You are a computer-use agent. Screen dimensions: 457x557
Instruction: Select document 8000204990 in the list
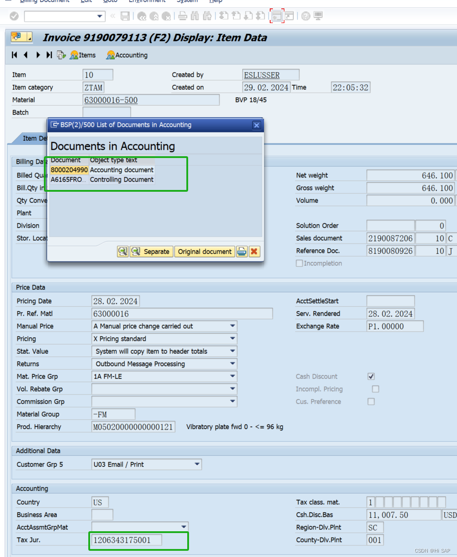(69, 170)
